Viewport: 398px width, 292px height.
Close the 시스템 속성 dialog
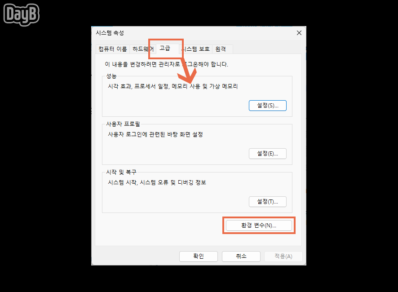(x=299, y=32)
